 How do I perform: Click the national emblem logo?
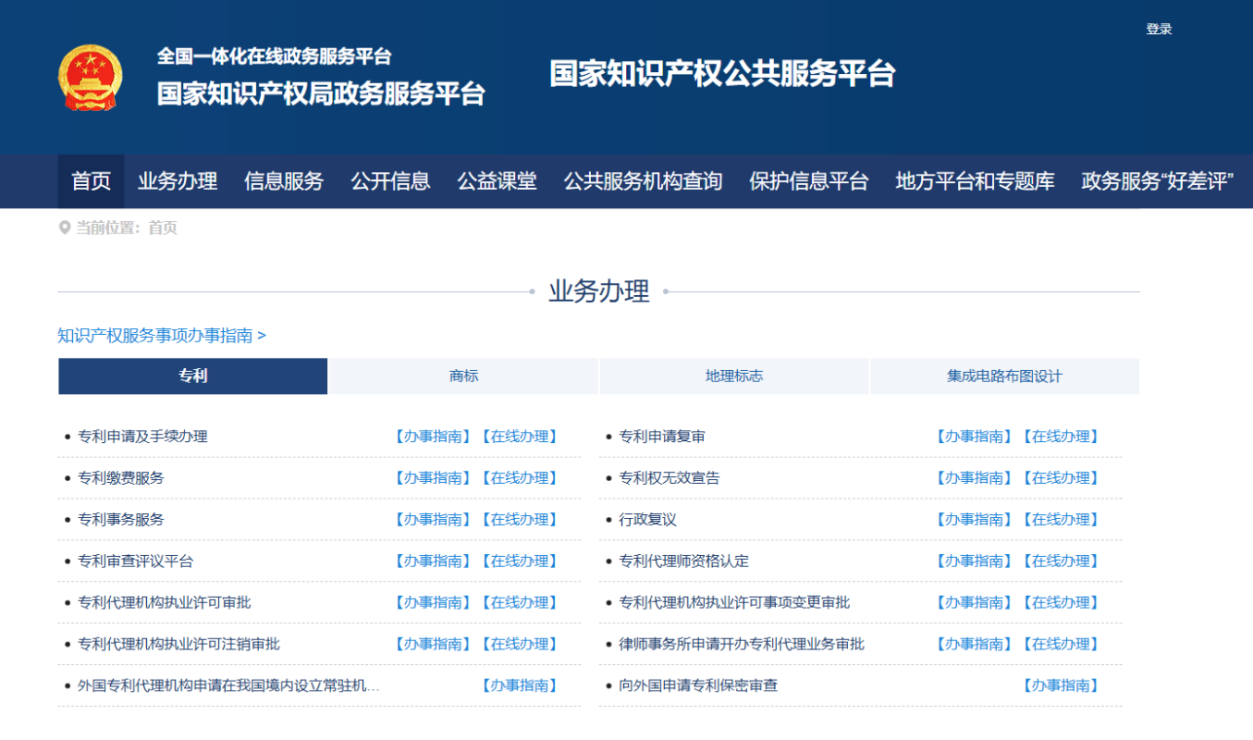pos(90,78)
